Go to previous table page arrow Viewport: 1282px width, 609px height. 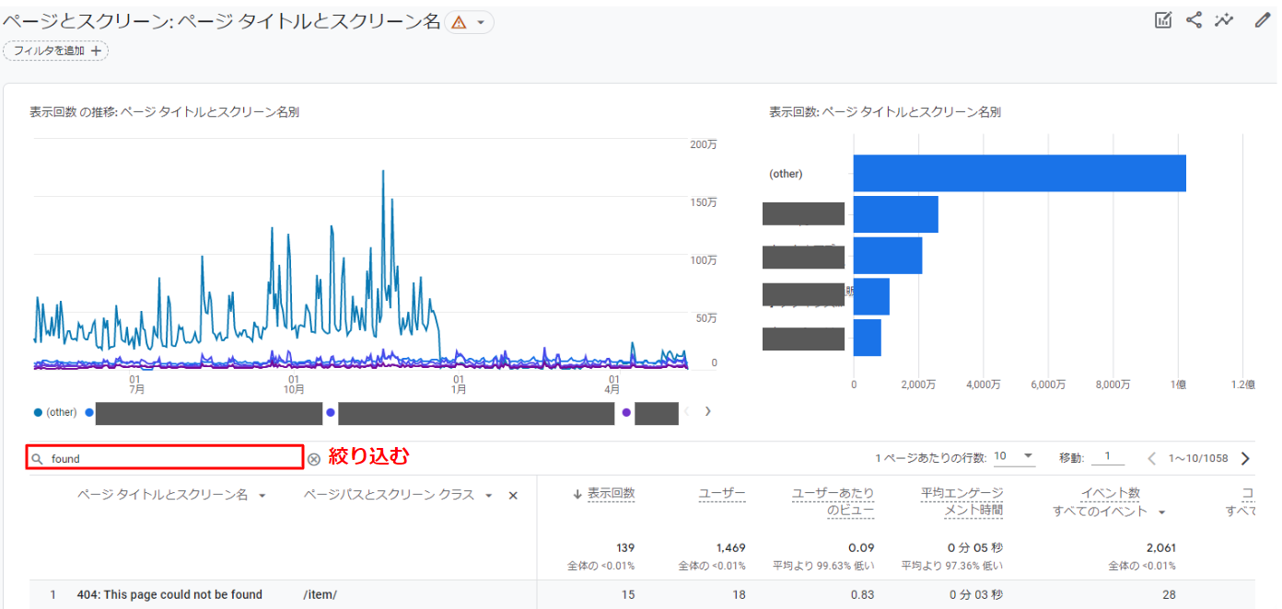1151,458
